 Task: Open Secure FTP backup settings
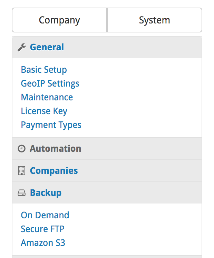tap(43, 229)
